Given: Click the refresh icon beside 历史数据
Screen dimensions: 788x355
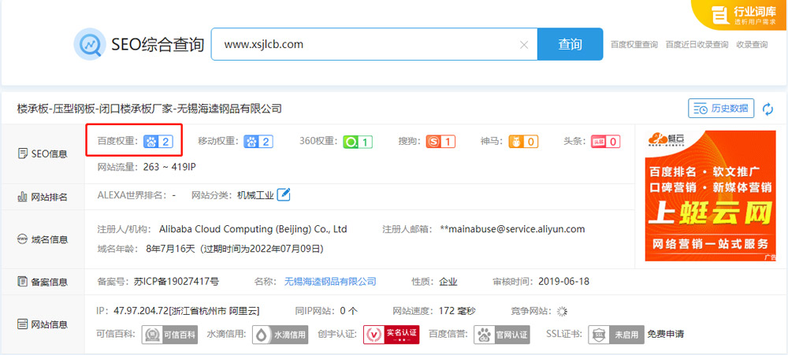Looking at the screenshot, I should tap(768, 109).
